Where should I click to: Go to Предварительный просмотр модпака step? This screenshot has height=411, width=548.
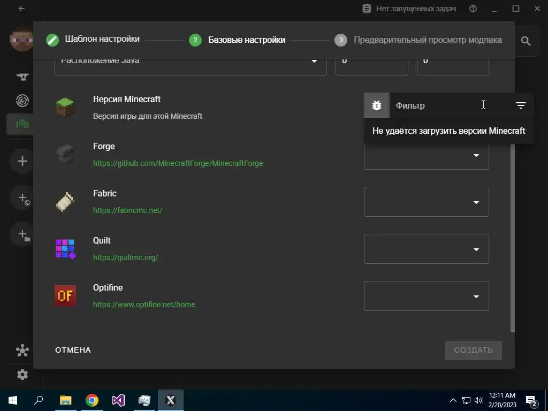[418, 40]
